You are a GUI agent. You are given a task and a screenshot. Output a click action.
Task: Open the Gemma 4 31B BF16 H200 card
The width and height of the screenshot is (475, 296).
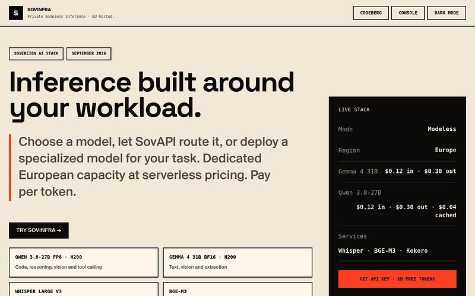coord(237,262)
